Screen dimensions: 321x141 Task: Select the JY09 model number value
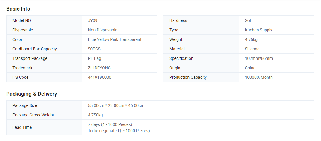point(93,20)
